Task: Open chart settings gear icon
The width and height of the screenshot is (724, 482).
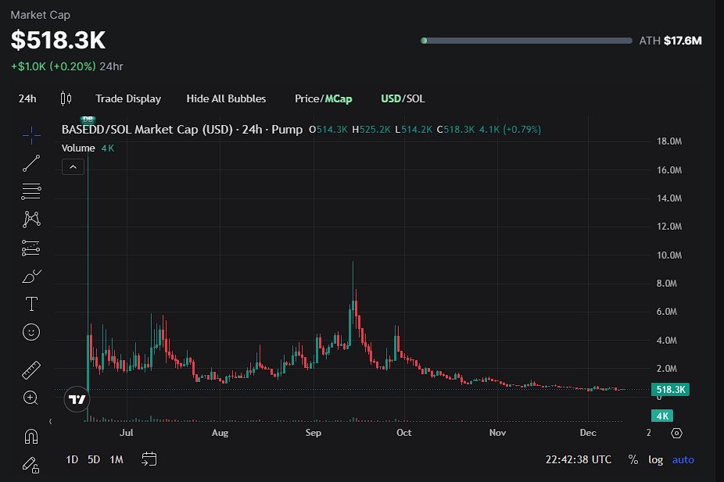Action: [x=676, y=433]
